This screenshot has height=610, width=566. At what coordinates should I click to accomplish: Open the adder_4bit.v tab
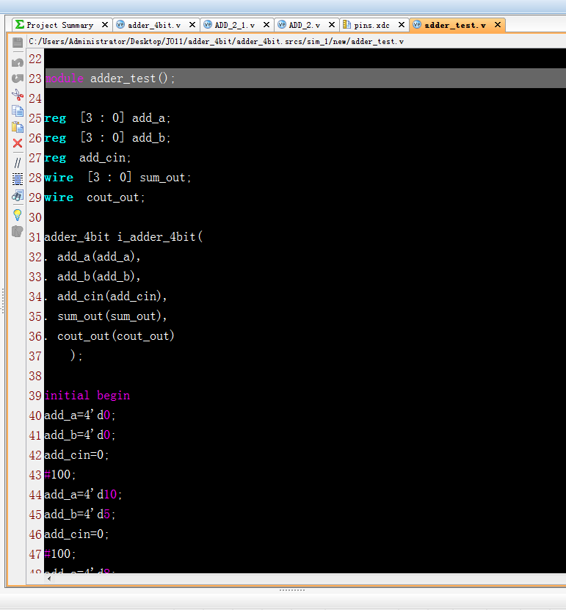tap(154, 25)
